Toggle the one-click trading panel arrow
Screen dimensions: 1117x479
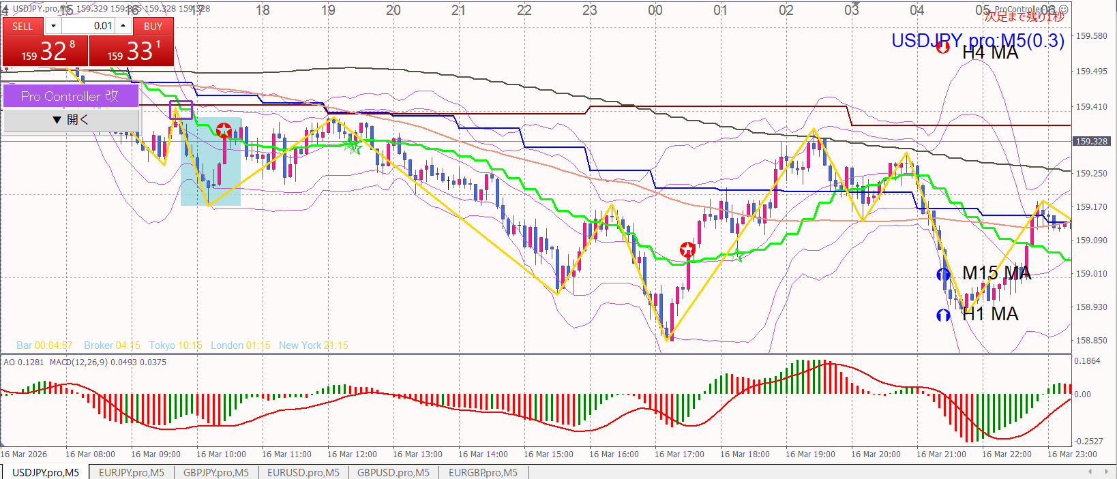[x=4, y=9]
